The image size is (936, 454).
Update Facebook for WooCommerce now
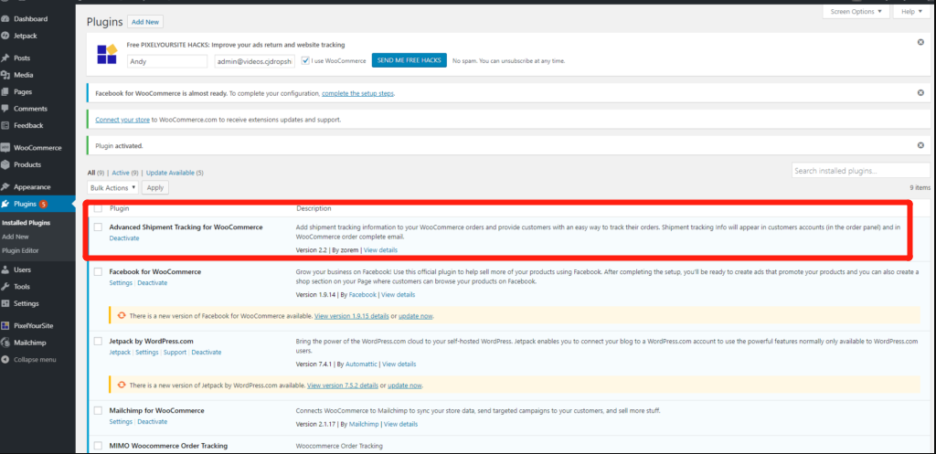coord(416,315)
